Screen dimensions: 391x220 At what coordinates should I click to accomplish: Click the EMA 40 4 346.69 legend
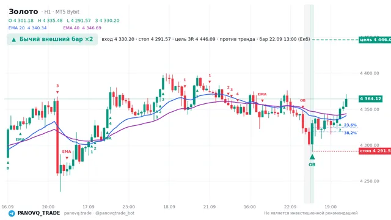pos(82,28)
